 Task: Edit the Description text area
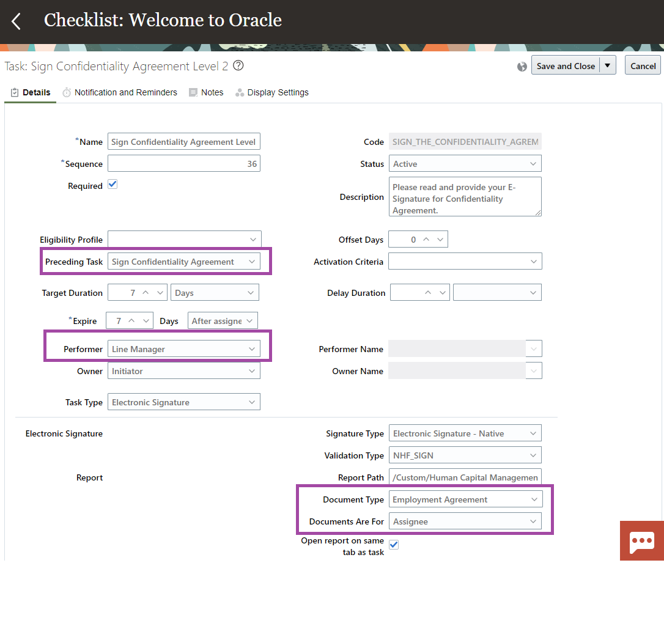coord(465,196)
